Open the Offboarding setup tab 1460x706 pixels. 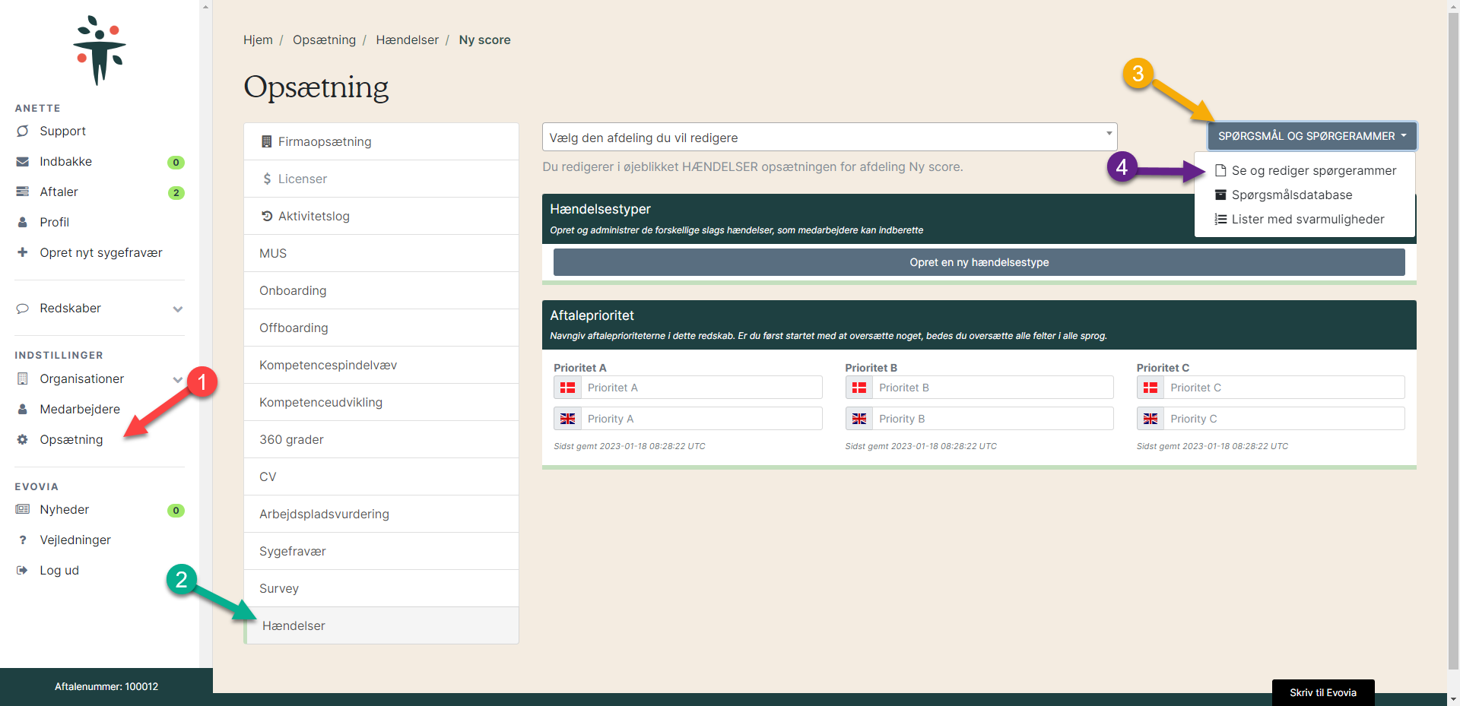pyautogui.click(x=381, y=328)
